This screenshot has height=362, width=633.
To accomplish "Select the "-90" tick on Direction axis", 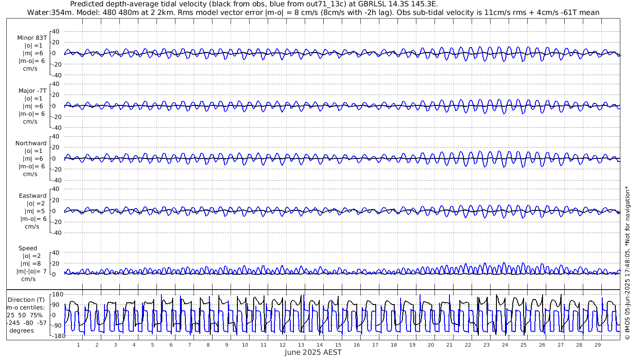I will 57,325.
